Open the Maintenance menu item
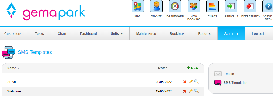The height and width of the screenshot is (110, 273). coord(146,34)
